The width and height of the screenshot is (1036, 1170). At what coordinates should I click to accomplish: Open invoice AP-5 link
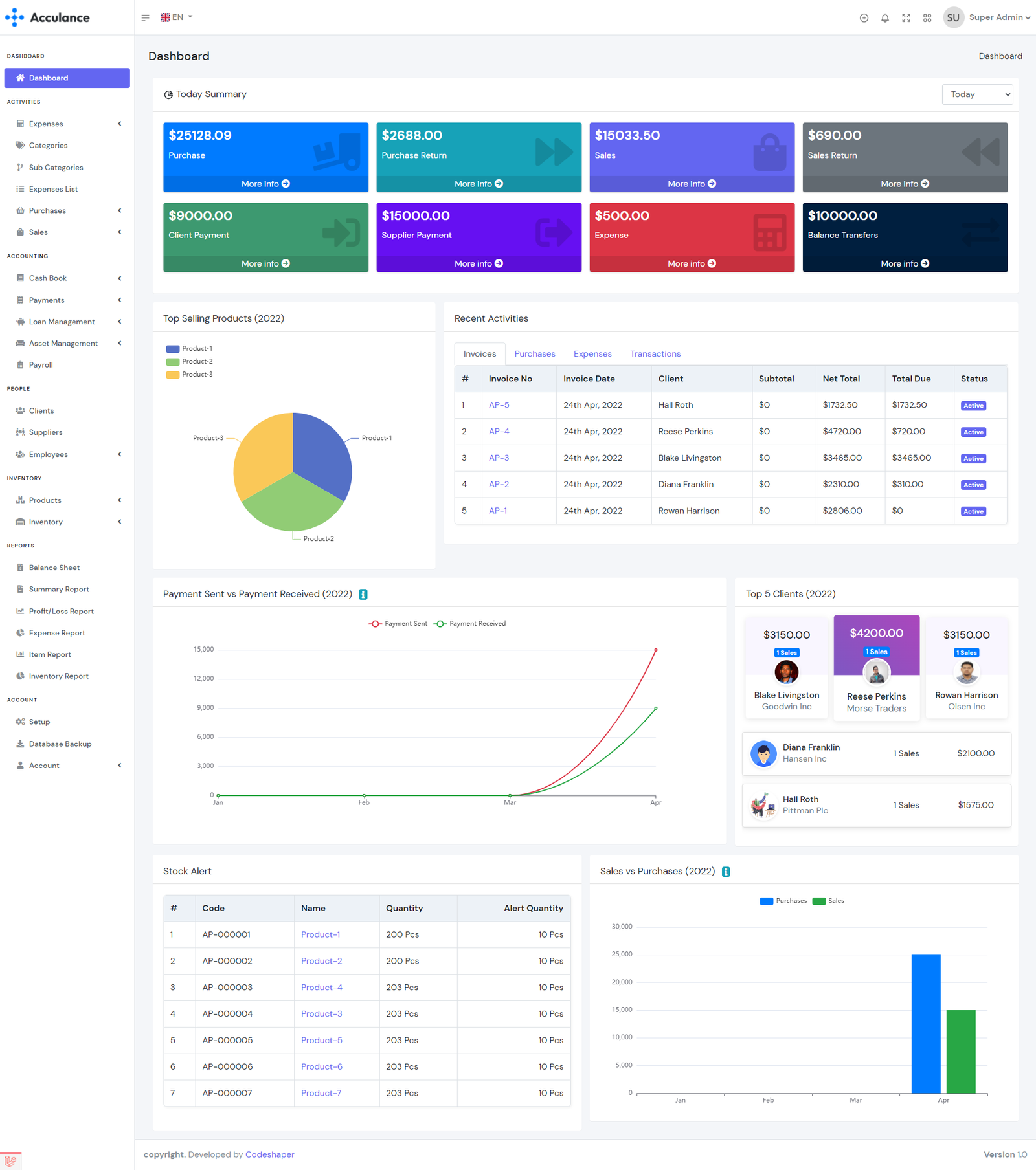499,405
